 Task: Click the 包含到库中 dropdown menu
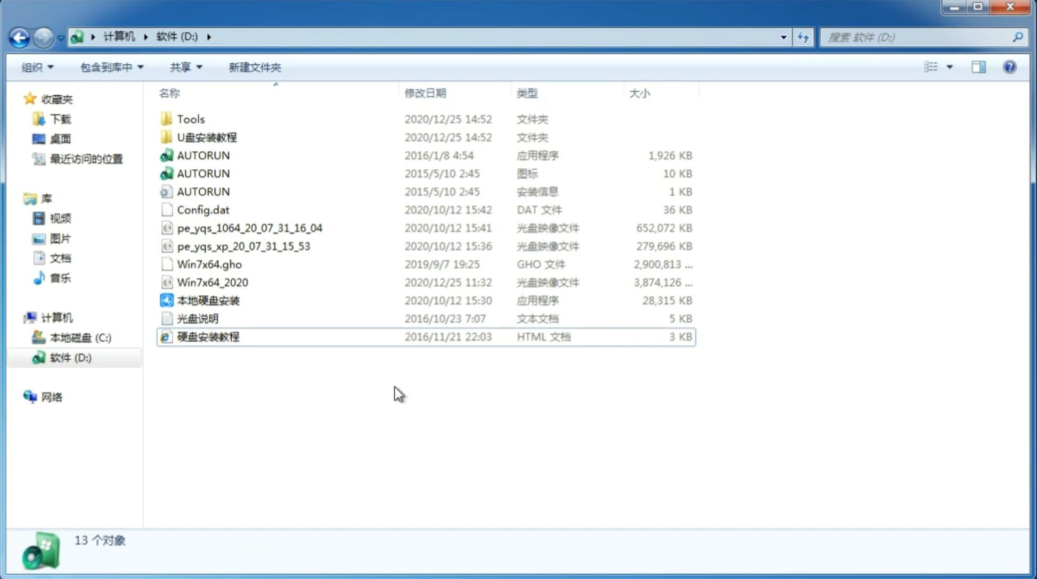coord(110,66)
